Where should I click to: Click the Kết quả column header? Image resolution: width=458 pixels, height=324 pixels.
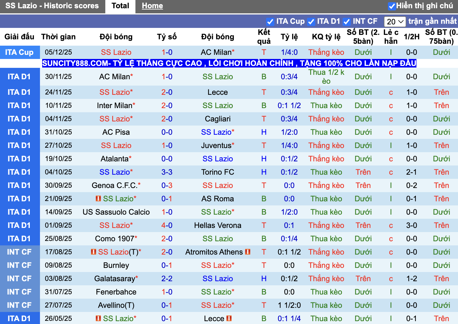pyautogui.click(x=264, y=37)
